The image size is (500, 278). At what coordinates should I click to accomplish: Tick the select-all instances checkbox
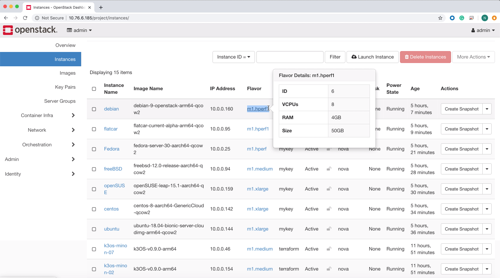(x=94, y=89)
